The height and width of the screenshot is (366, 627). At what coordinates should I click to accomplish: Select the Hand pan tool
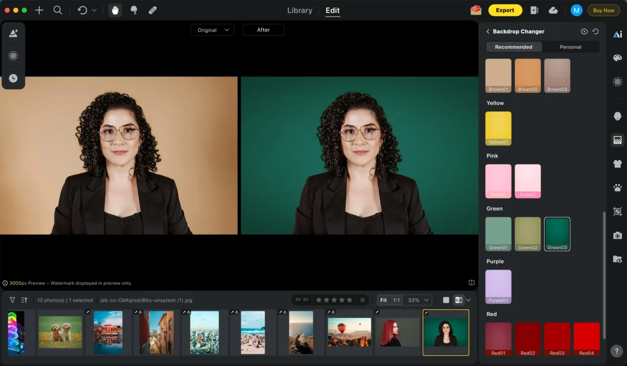click(x=115, y=10)
